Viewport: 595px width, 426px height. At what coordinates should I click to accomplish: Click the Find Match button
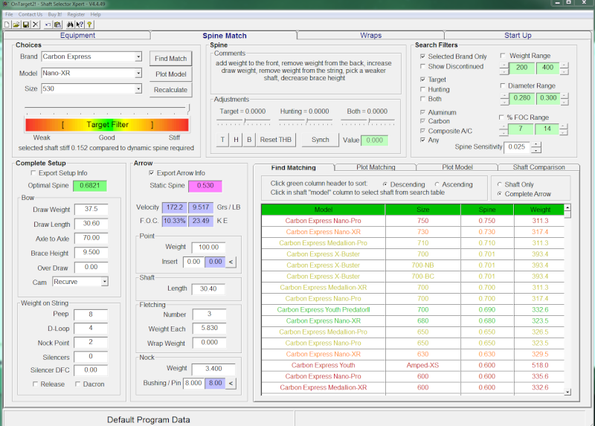[171, 59]
